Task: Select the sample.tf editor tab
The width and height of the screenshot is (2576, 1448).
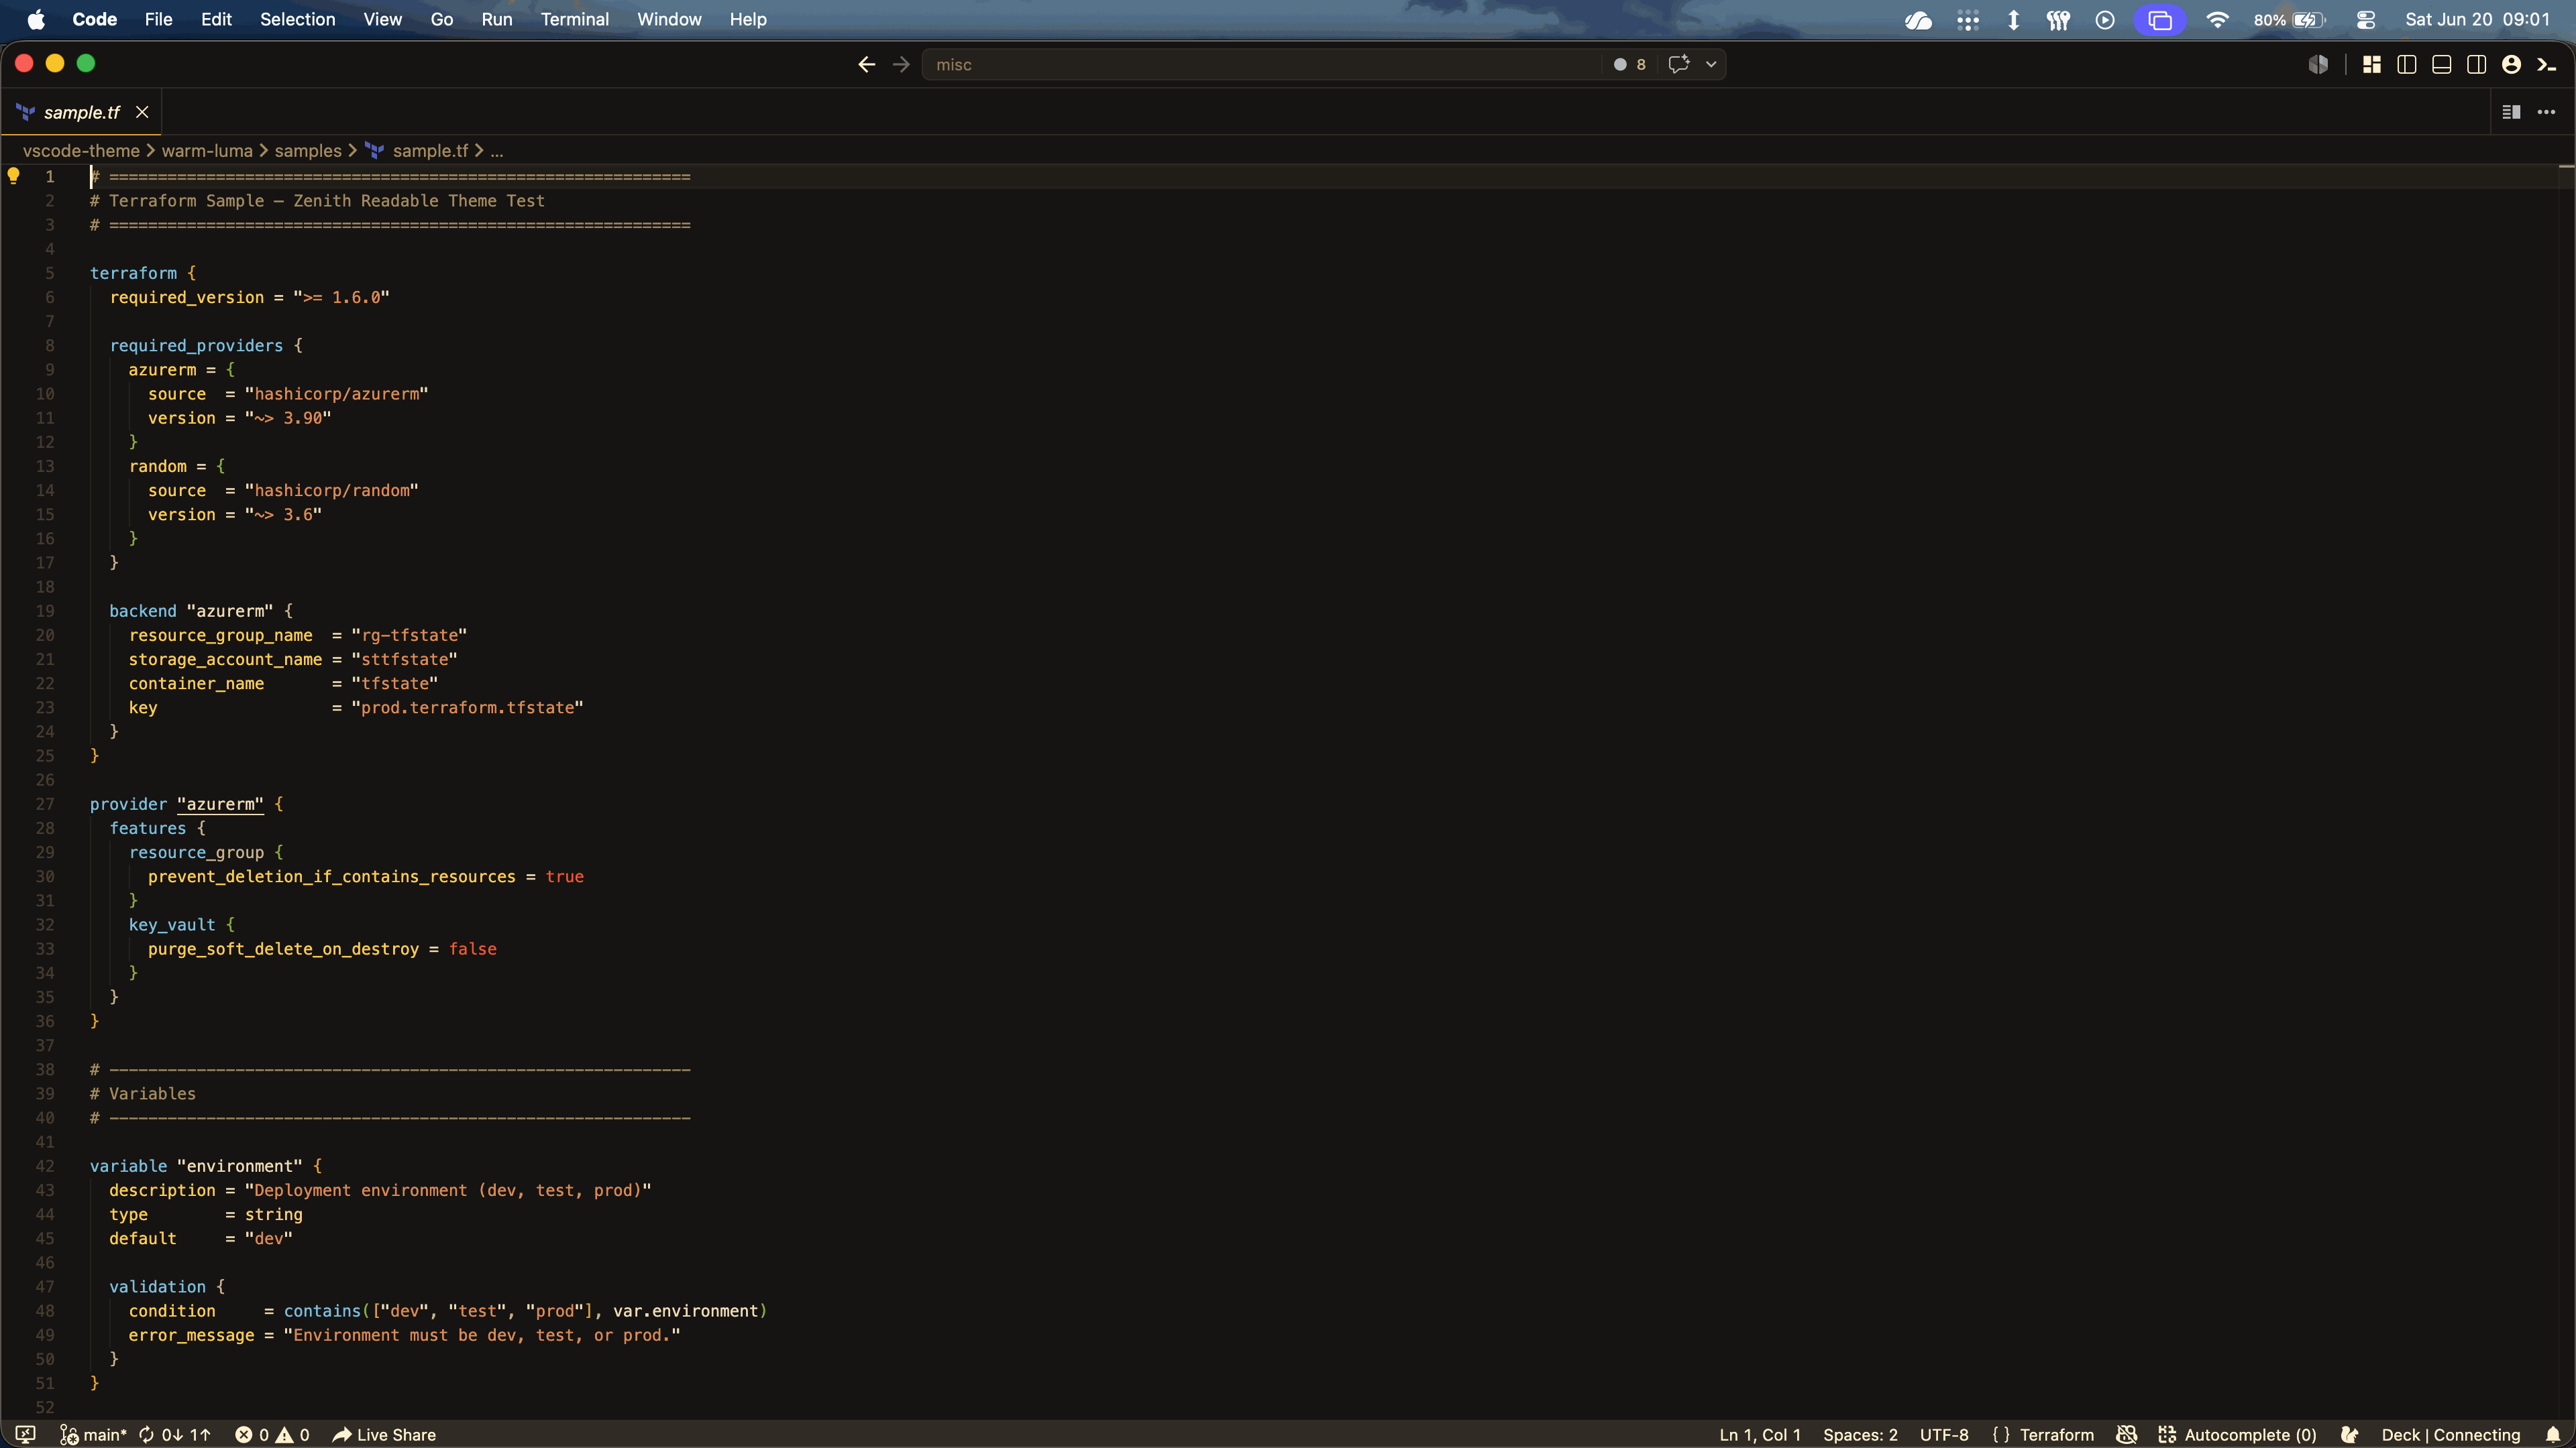Action: 81,112
